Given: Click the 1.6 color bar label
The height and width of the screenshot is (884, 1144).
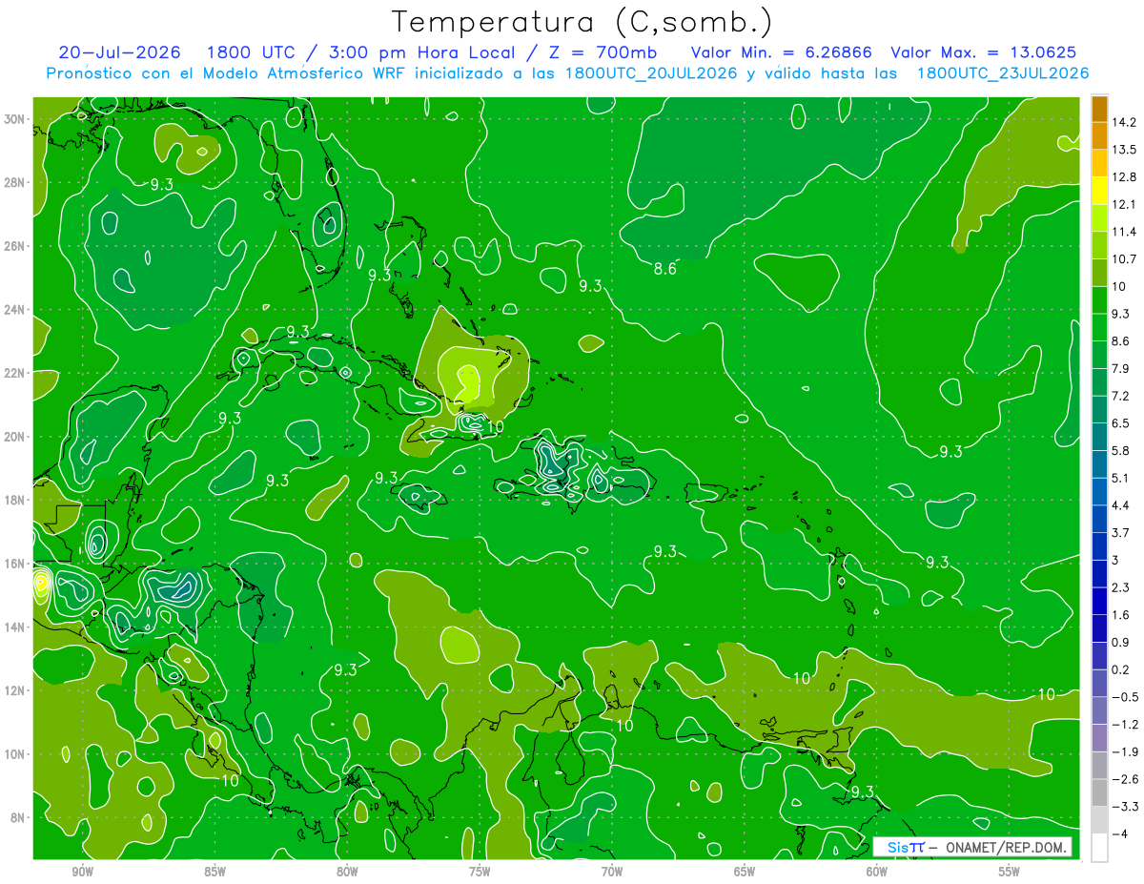Looking at the screenshot, I should coord(1122,615).
